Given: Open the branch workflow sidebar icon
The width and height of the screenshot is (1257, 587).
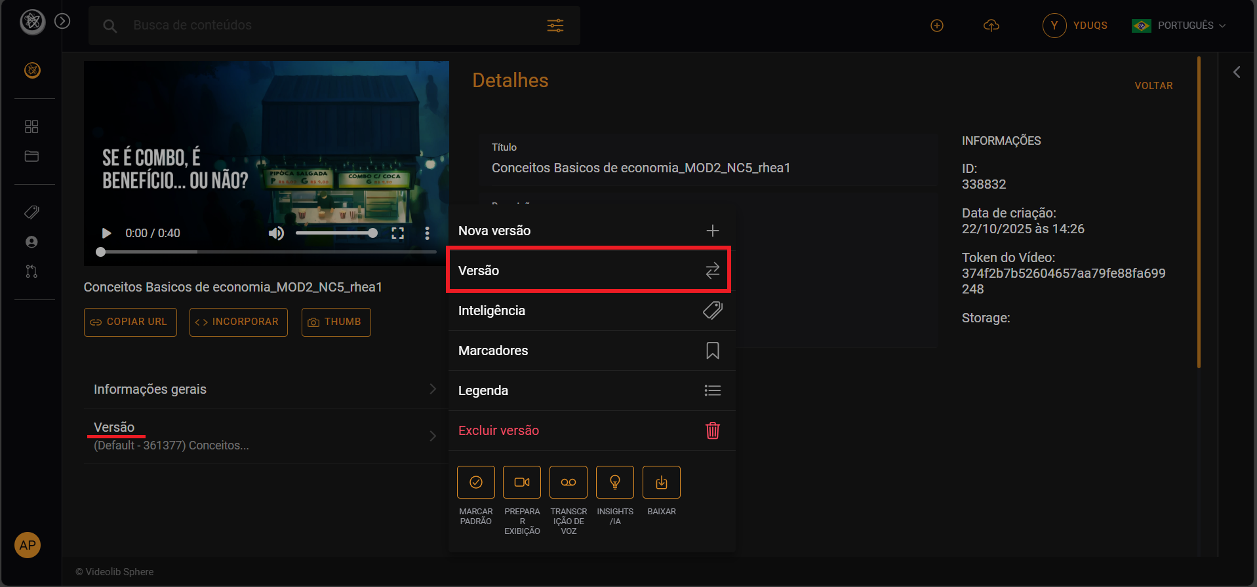Looking at the screenshot, I should pyautogui.click(x=31, y=271).
